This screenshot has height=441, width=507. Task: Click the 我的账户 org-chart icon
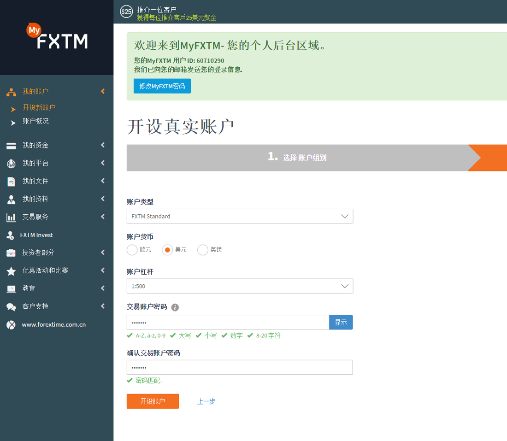click(12, 92)
